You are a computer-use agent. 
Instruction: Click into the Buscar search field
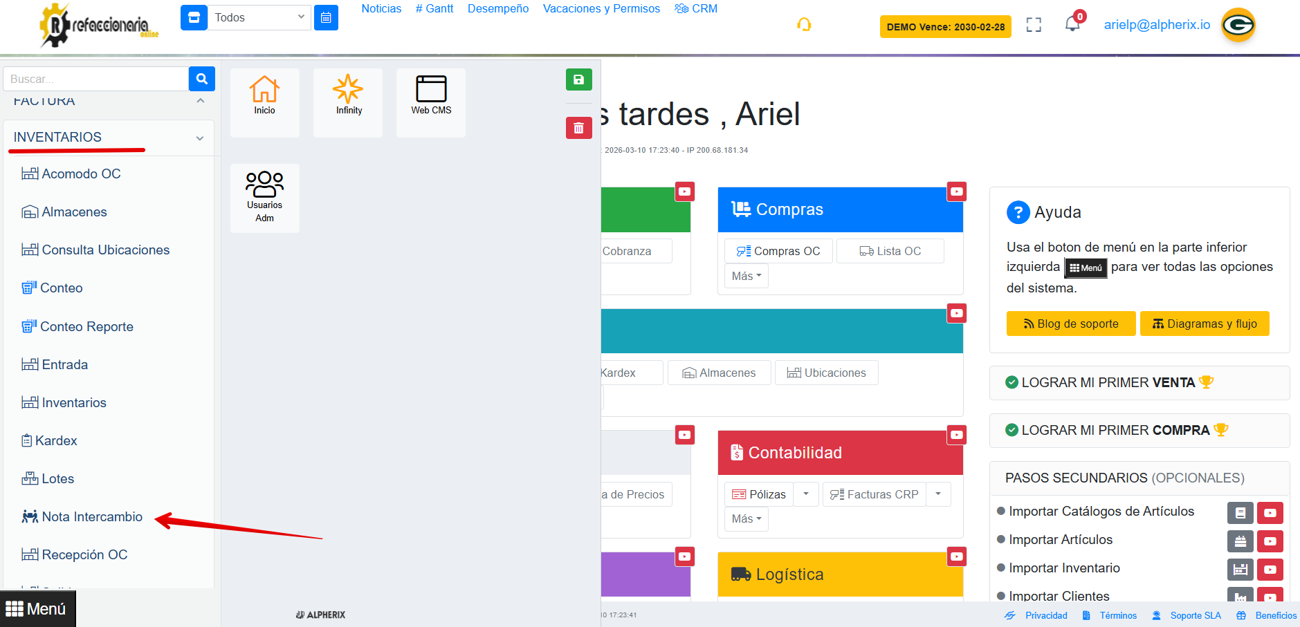coord(95,79)
